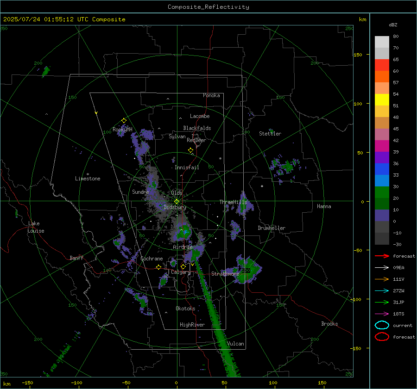
Task: Click the 100 tick on bottom km axis
Action: [273, 383]
